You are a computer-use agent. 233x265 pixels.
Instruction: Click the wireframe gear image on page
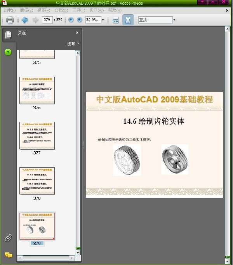(x=127, y=160)
